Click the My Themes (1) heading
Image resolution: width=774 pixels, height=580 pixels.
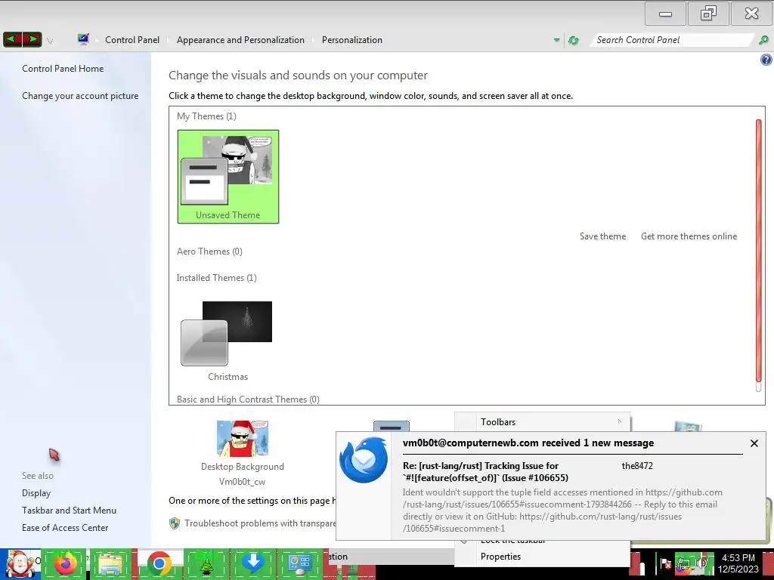pyautogui.click(x=206, y=116)
